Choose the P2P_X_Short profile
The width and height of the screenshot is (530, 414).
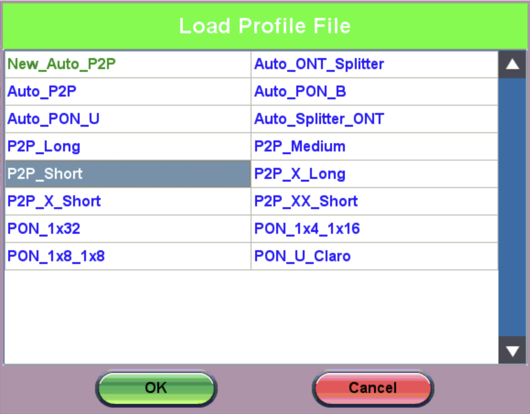click(x=54, y=201)
